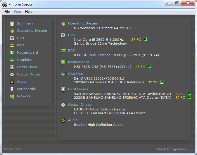197x155 pixels.
Task: Click the MSI P67S-C43 motherboard text
Action: click(103, 67)
